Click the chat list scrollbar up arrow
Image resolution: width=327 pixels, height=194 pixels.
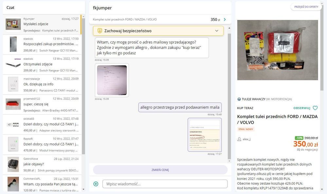click(83, 16)
